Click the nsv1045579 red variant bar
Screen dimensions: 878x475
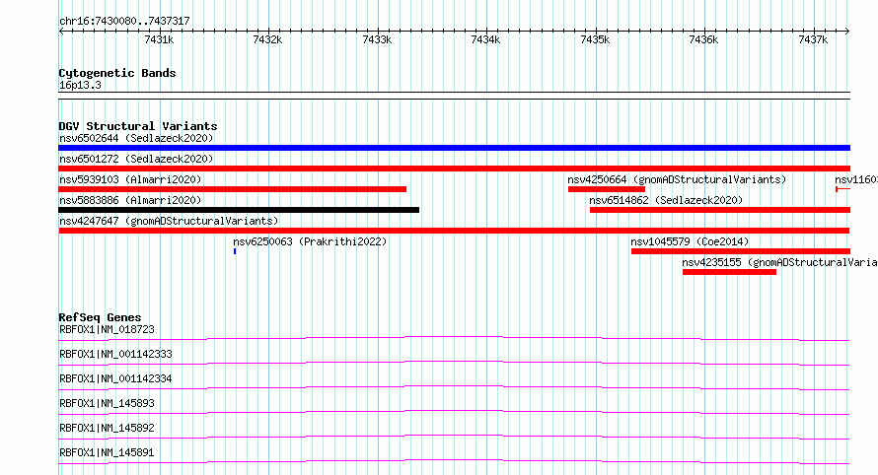(741, 251)
